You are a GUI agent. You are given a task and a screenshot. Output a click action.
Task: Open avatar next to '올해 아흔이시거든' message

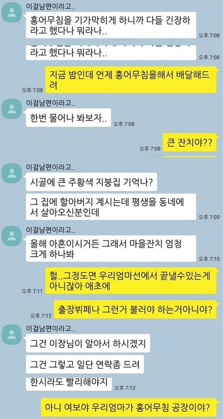point(12,236)
